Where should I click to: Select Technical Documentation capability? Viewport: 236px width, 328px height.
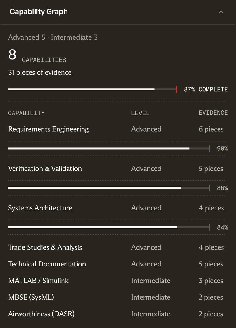point(118,264)
